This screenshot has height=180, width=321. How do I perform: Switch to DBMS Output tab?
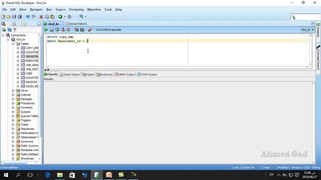pyautogui.click(x=125, y=74)
